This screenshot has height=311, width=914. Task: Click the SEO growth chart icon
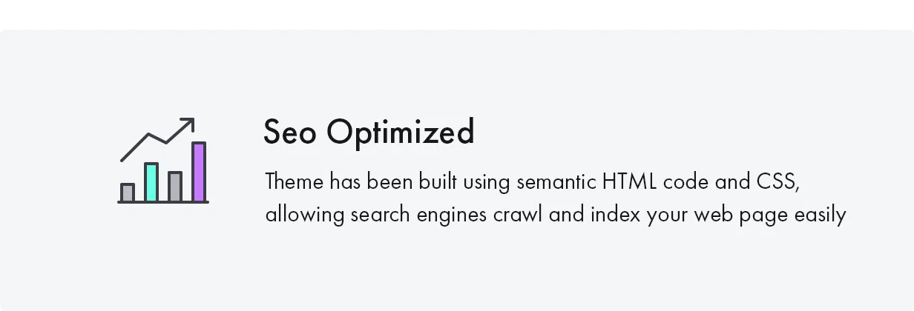[163, 160]
